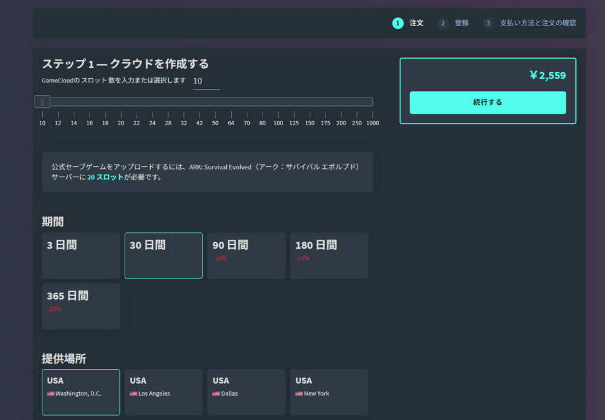605x420 pixels.
Task: Select Washington, D.C. server location
Action: [x=81, y=392]
